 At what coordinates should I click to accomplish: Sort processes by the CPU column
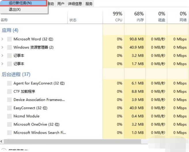tap(118, 17)
